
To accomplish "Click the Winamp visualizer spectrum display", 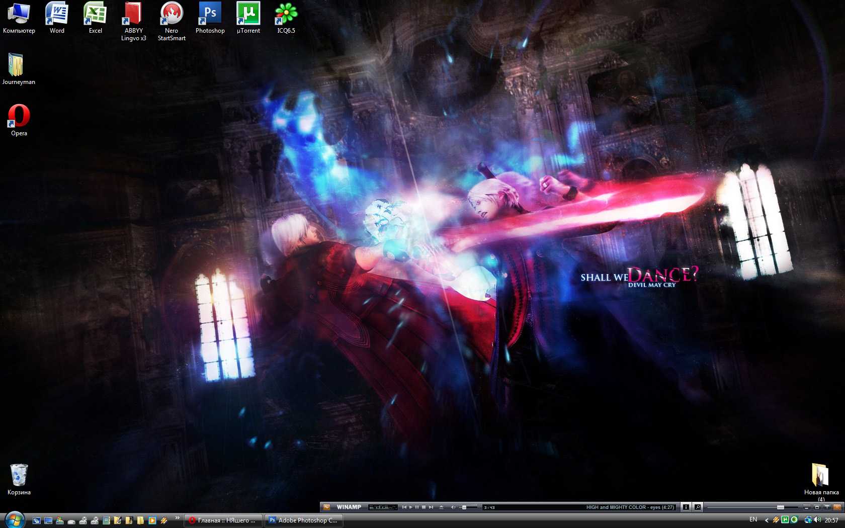I will click(x=383, y=507).
